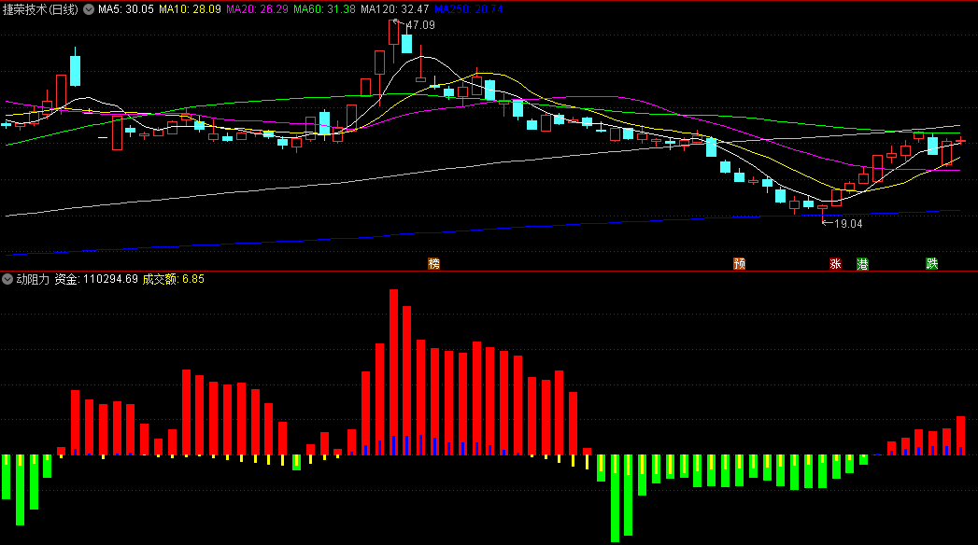This screenshot has width=978, height=545.
Task: Click the MA120: 32.47 label
Action: [395, 9]
